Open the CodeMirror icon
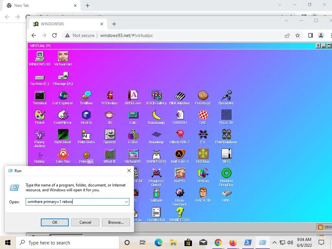Screen dimensions: 332x249 pos(63,117)
